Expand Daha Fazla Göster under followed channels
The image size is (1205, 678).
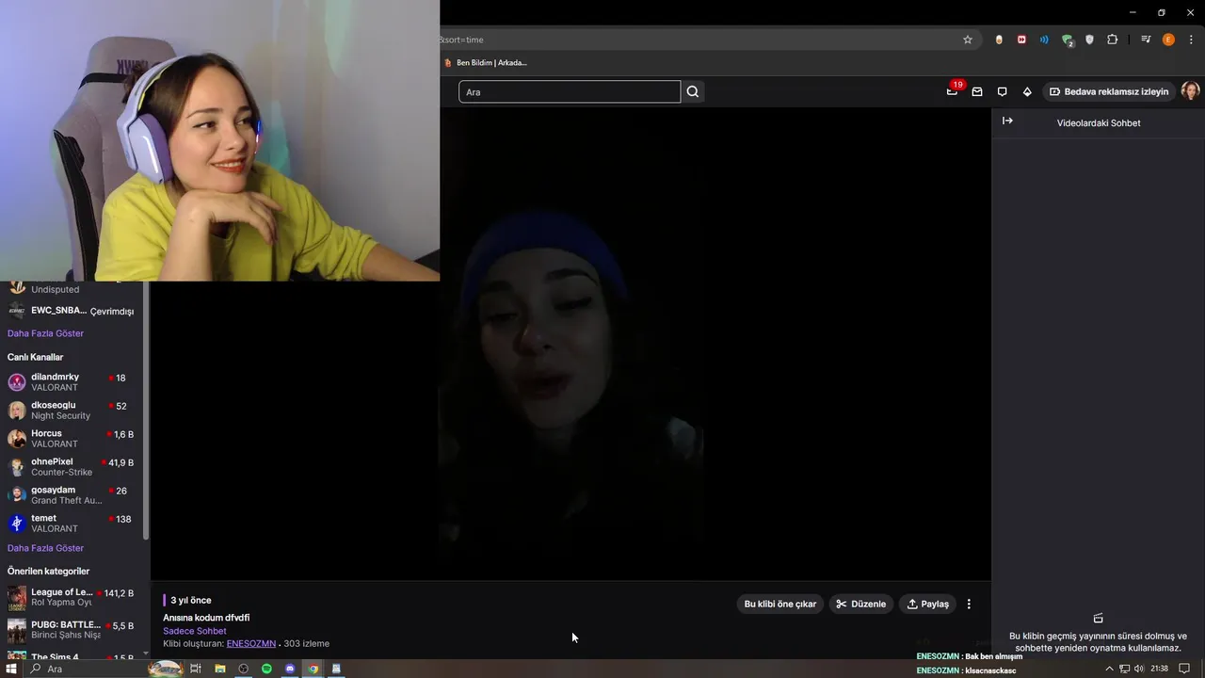pos(45,333)
